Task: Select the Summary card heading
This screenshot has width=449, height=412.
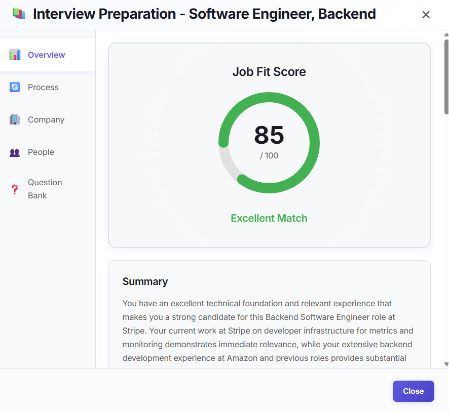Action: click(x=145, y=281)
